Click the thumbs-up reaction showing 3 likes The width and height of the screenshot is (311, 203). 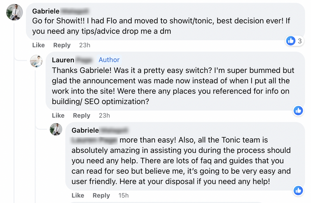[x=294, y=41]
